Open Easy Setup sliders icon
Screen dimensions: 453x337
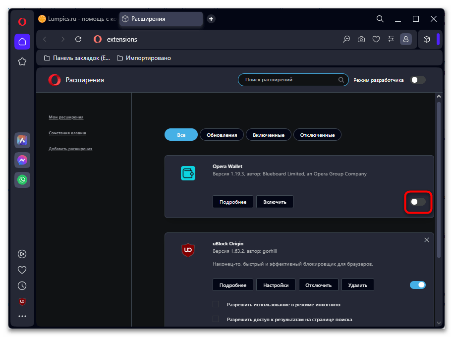pyautogui.click(x=391, y=39)
